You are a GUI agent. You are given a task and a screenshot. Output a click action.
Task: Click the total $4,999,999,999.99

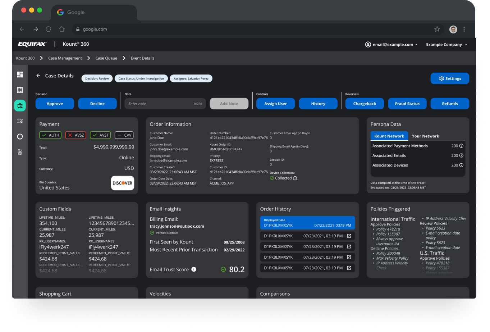(x=114, y=147)
